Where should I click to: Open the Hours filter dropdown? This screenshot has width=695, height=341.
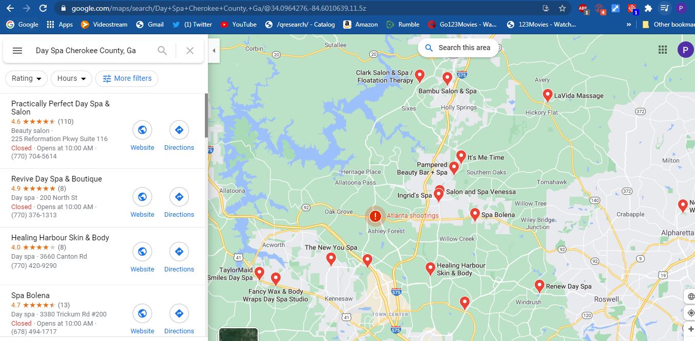point(71,79)
